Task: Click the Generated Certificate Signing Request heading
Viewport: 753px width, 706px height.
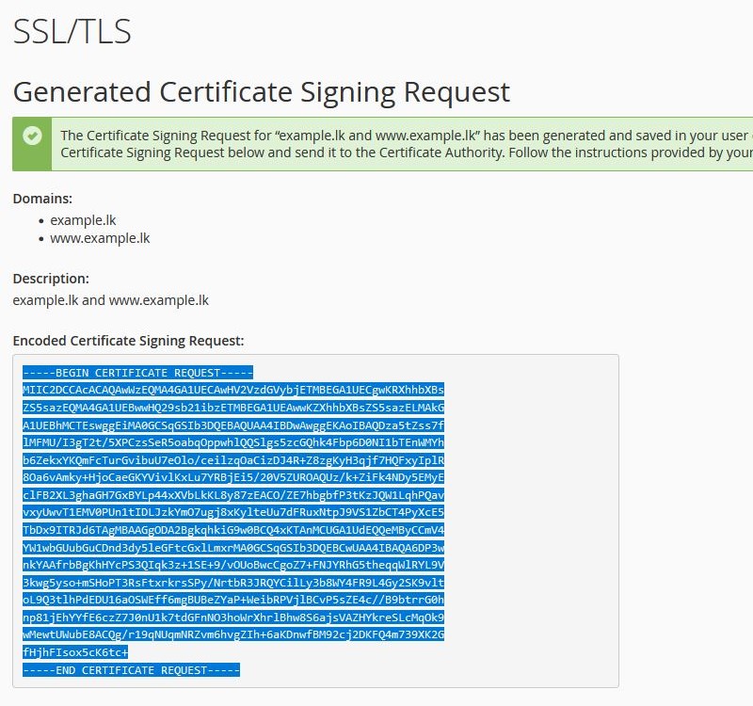Action: [x=262, y=91]
